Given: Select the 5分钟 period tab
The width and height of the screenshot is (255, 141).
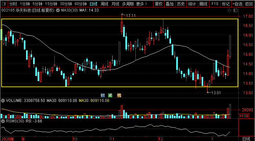Looking at the screenshot, I should click(37, 4).
